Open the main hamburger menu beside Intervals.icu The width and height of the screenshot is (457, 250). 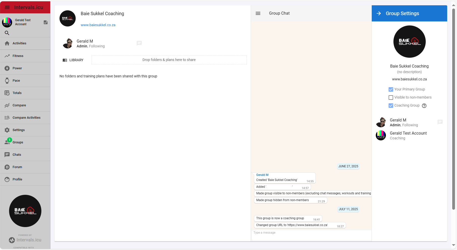7,7
